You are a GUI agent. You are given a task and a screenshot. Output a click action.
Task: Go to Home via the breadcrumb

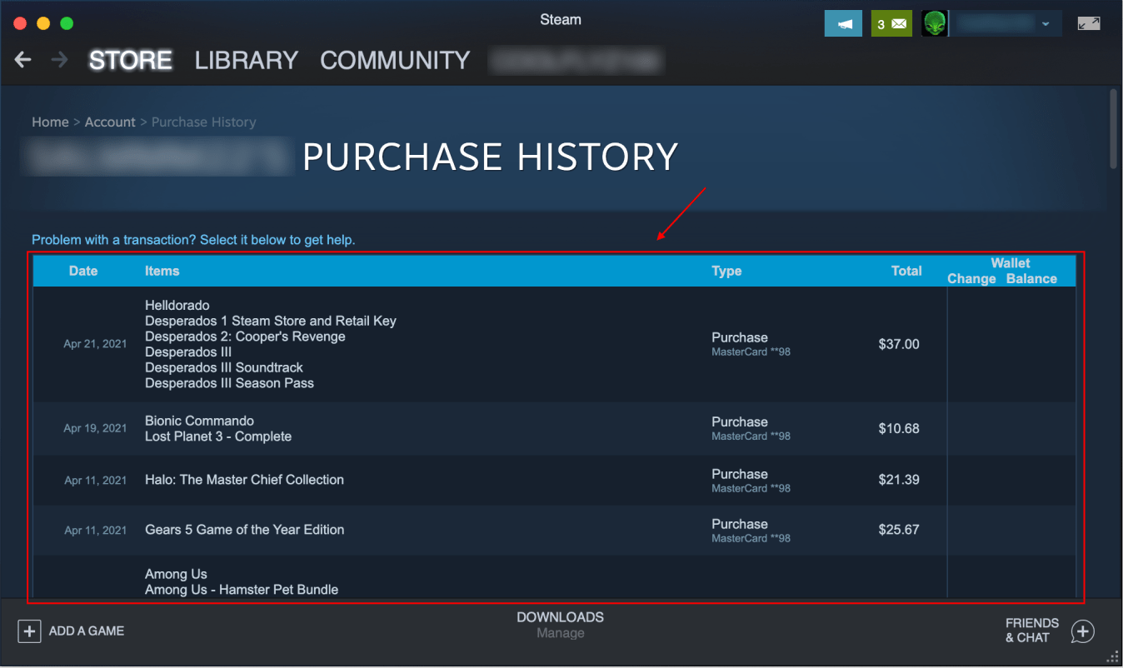[x=50, y=122]
